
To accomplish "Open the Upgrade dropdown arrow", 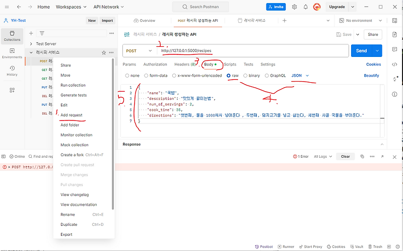I will [353, 7].
